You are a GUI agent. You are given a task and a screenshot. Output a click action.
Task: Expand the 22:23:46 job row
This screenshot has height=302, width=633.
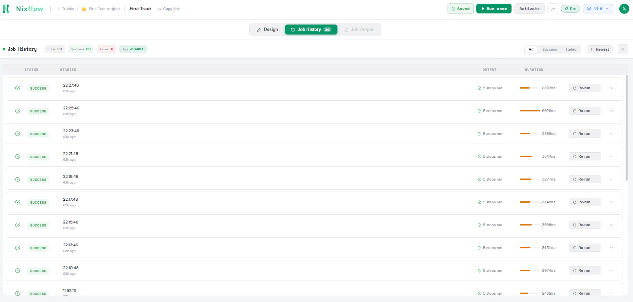point(611,134)
